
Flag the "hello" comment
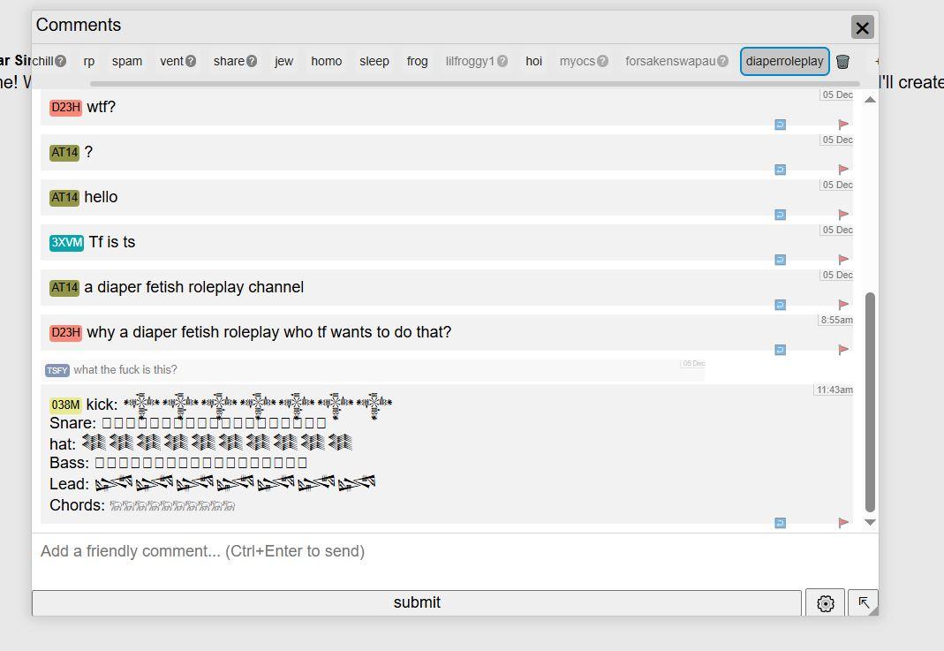coord(843,215)
